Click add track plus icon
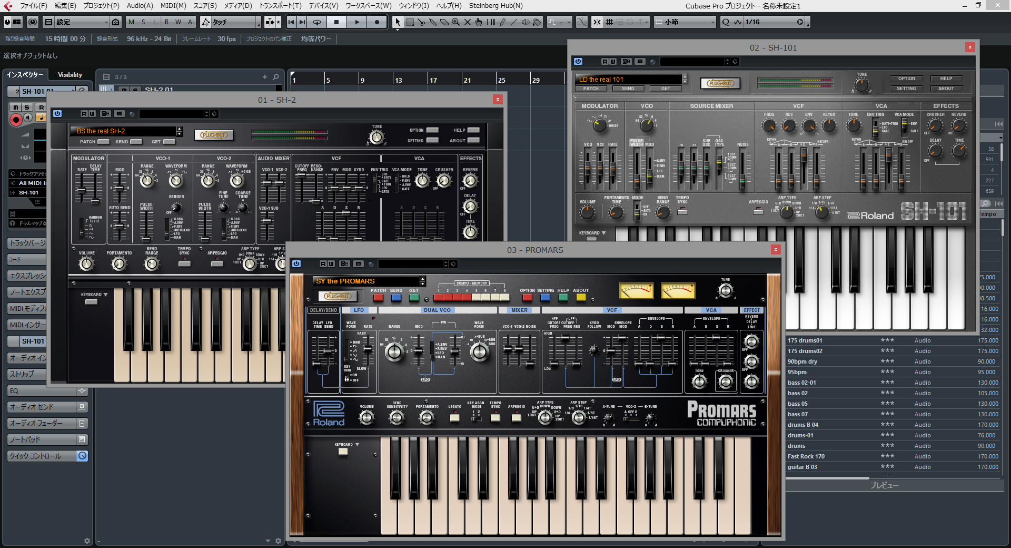Viewport: 1011px width, 548px height. click(265, 77)
